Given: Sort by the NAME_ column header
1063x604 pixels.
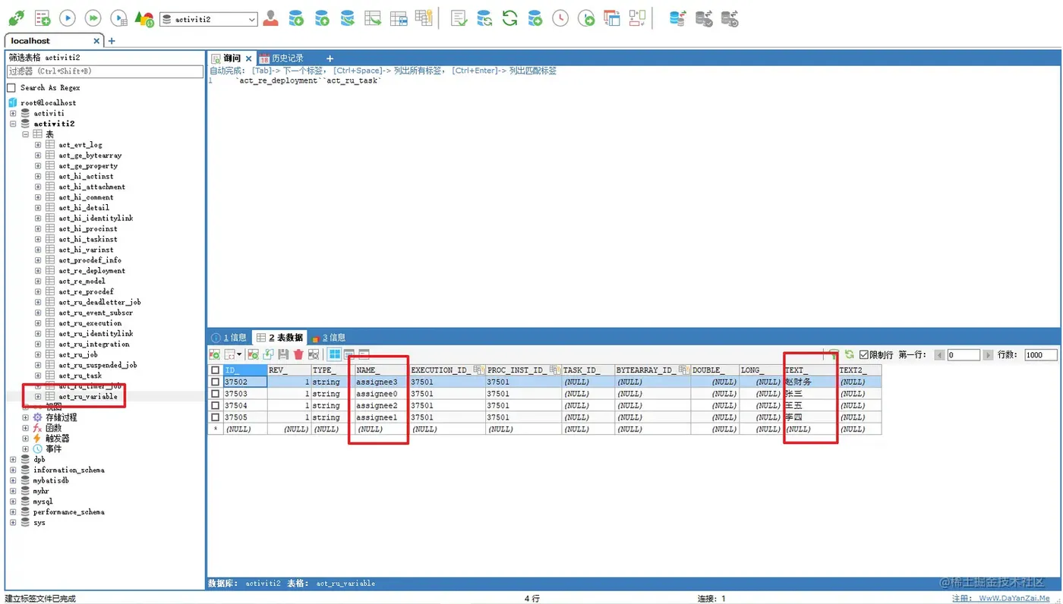Looking at the screenshot, I should (382, 370).
